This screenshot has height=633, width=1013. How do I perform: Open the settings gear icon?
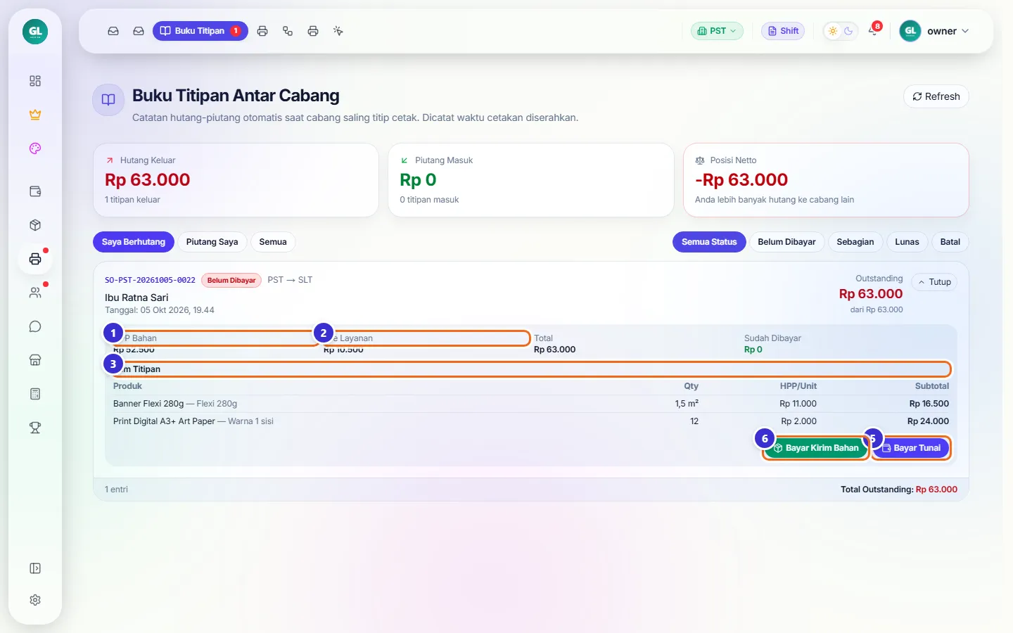click(x=35, y=600)
